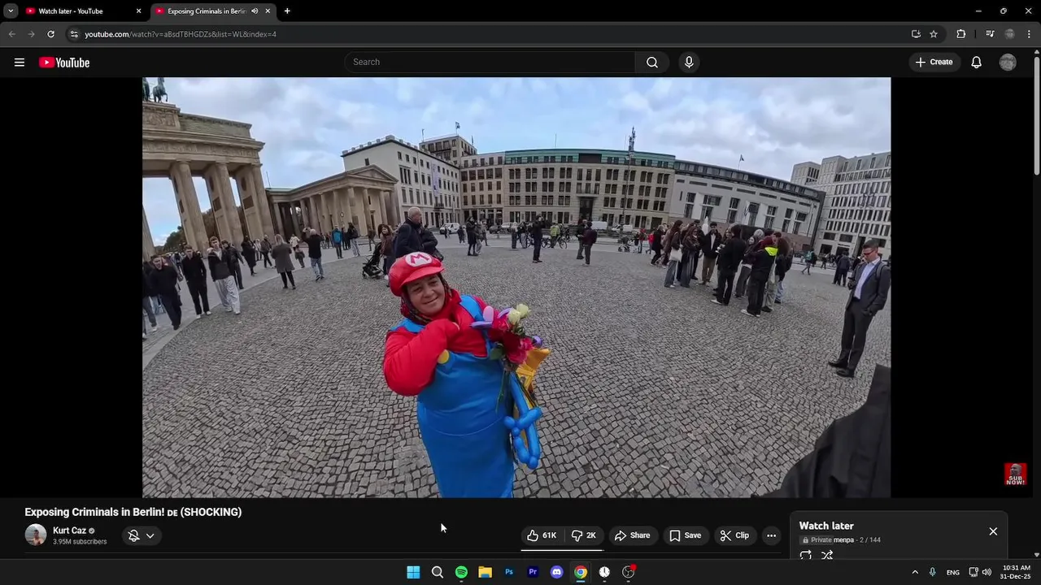Click the YouTube URL address bar
Screen dimensions: 1041x585
tap(488, 34)
